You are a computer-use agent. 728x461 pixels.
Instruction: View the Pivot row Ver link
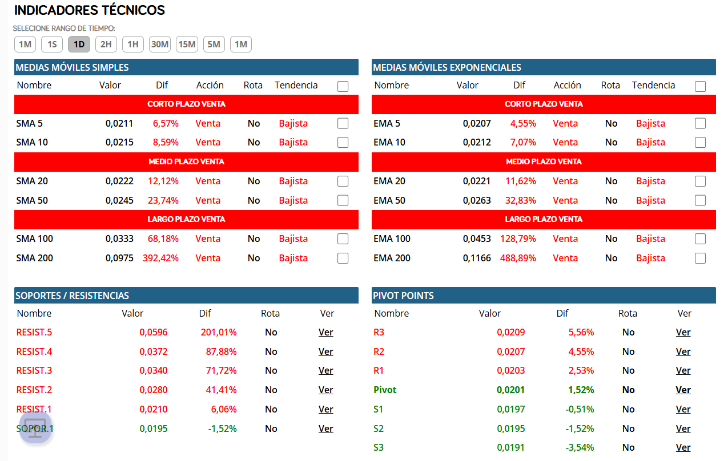(683, 390)
